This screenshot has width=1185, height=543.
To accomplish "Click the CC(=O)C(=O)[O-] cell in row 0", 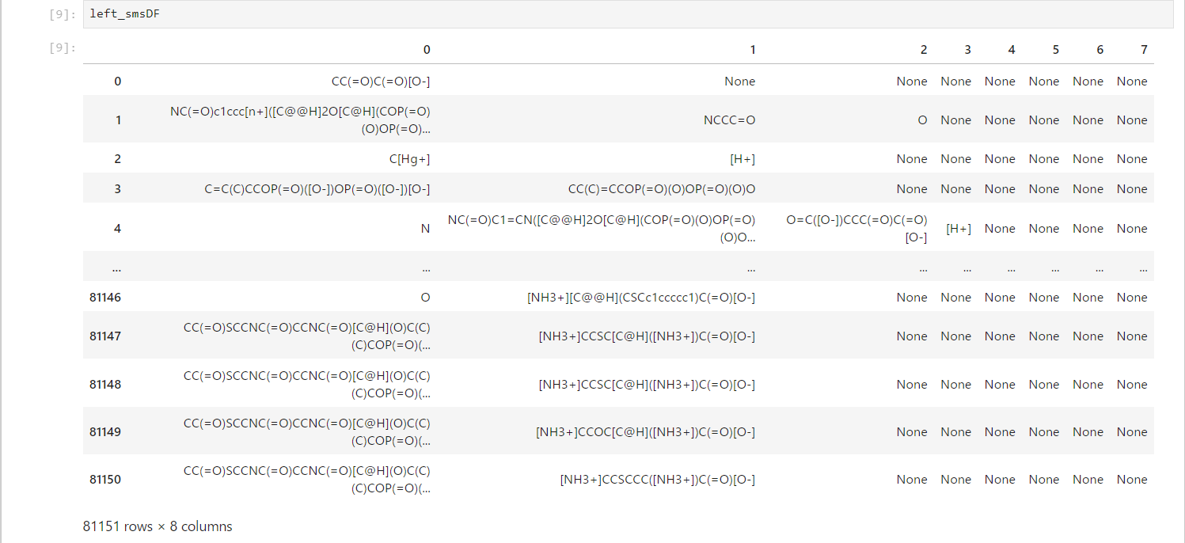I will (381, 82).
